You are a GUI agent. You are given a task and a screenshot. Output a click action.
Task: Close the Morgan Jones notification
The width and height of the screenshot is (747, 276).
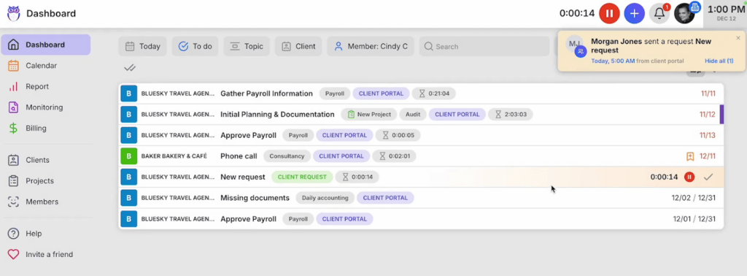[x=738, y=38]
